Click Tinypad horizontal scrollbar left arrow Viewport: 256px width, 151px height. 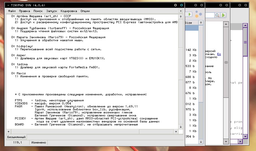9,131
